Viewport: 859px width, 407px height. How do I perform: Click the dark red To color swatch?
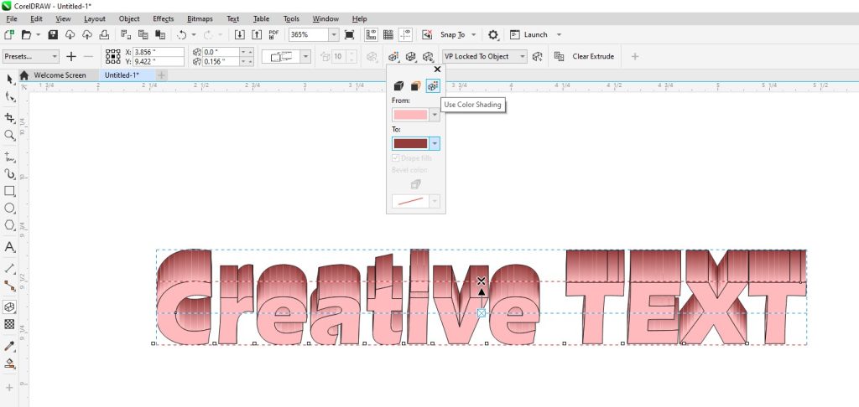click(x=410, y=144)
